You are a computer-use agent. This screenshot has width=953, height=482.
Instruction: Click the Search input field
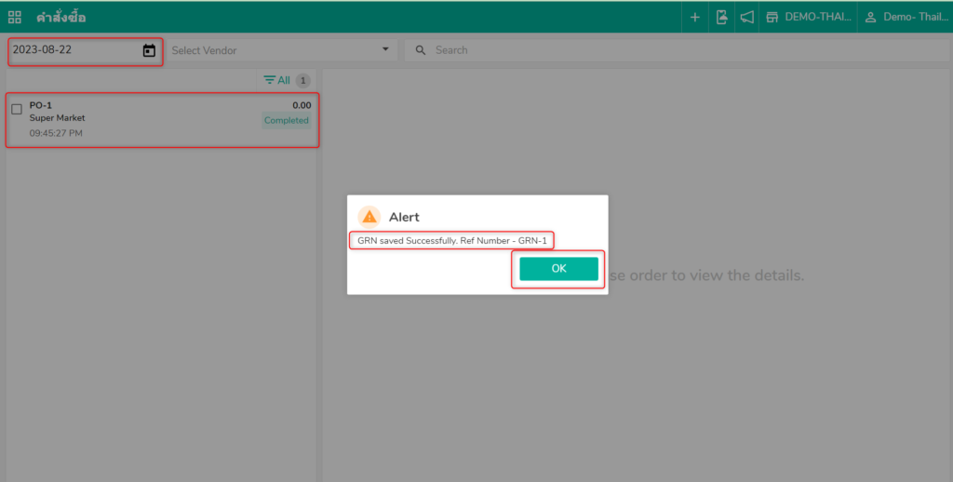(678, 50)
